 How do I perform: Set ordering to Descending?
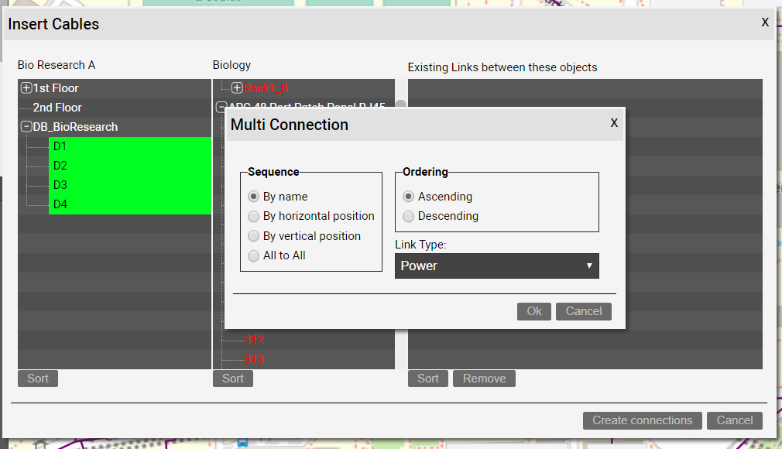[408, 216]
